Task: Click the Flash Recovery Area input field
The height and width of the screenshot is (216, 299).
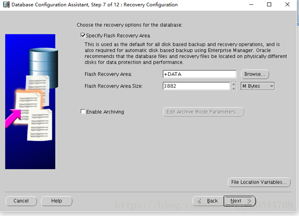Action: tap(200, 74)
